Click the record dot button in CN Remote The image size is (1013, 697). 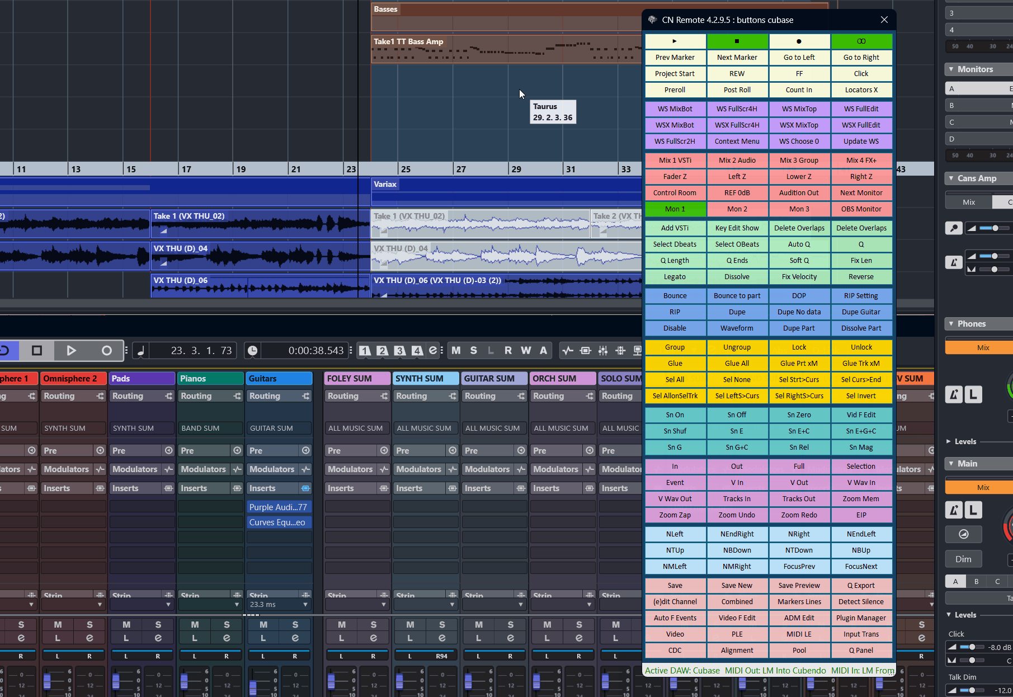click(x=799, y=41)
